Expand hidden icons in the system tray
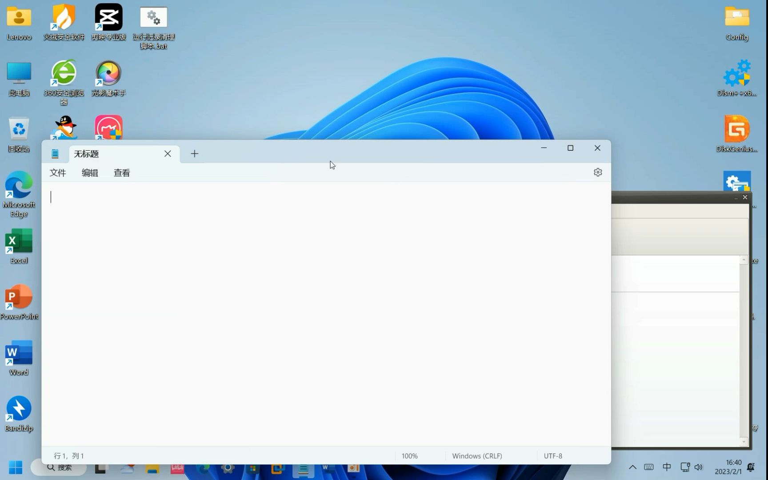The width and height of the screenshot is (768, 480). click(x=632, y=467)
